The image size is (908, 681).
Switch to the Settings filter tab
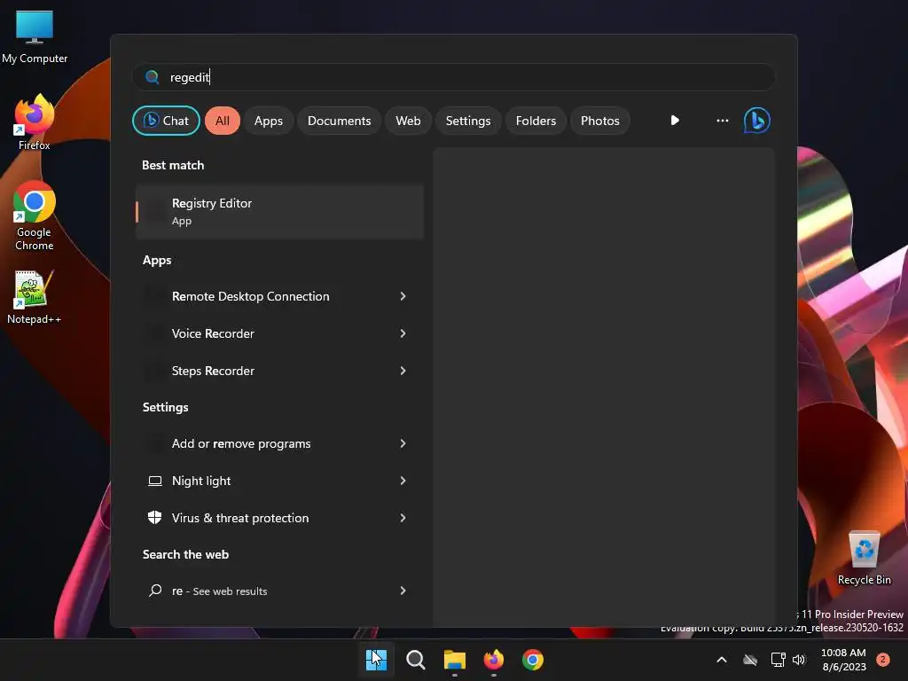click(468, 121)
